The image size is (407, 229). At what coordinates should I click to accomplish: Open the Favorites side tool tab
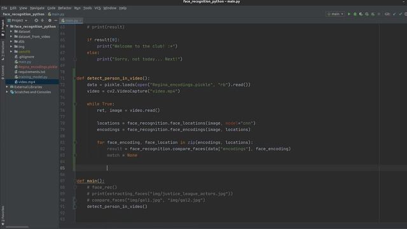pos(3,216)
